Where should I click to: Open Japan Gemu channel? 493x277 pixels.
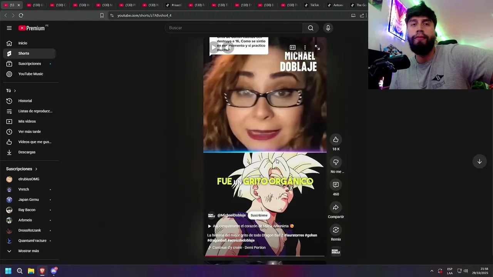[29, 200]
